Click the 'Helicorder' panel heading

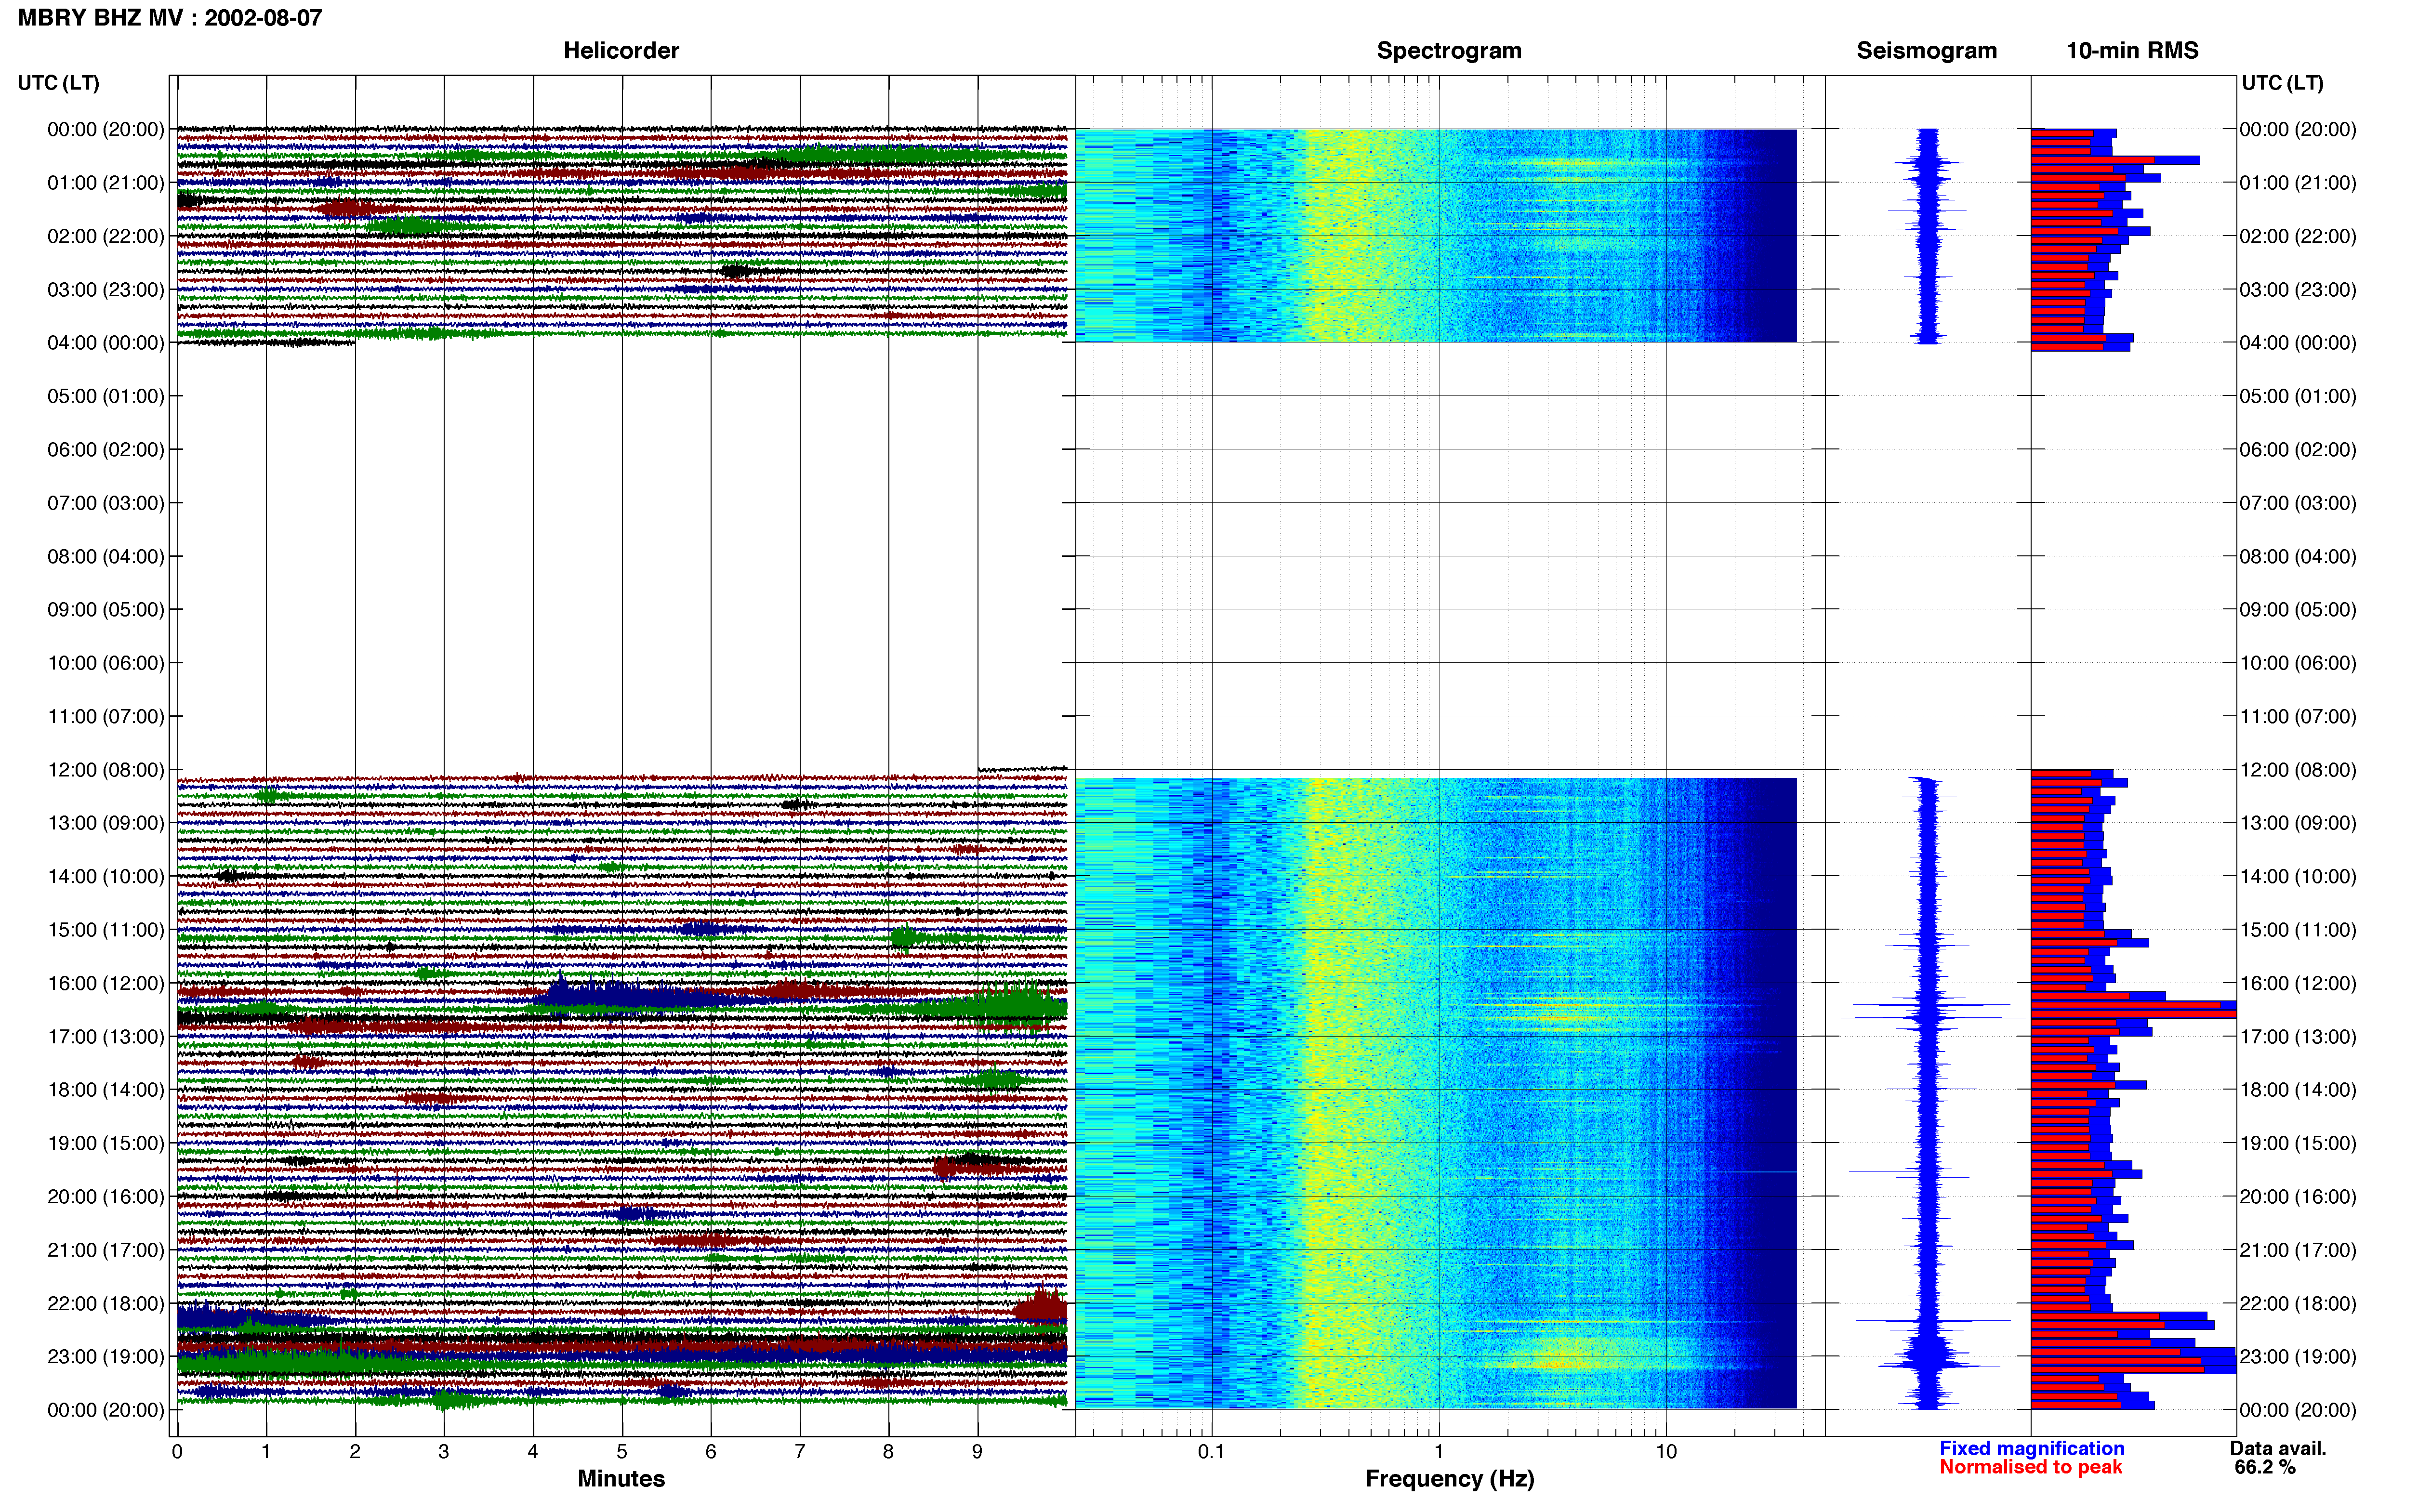[x=621, y=50]
